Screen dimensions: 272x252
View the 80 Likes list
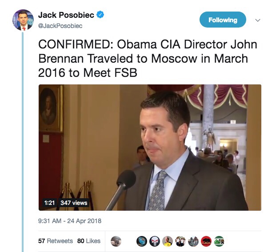(x=88, y=241)
